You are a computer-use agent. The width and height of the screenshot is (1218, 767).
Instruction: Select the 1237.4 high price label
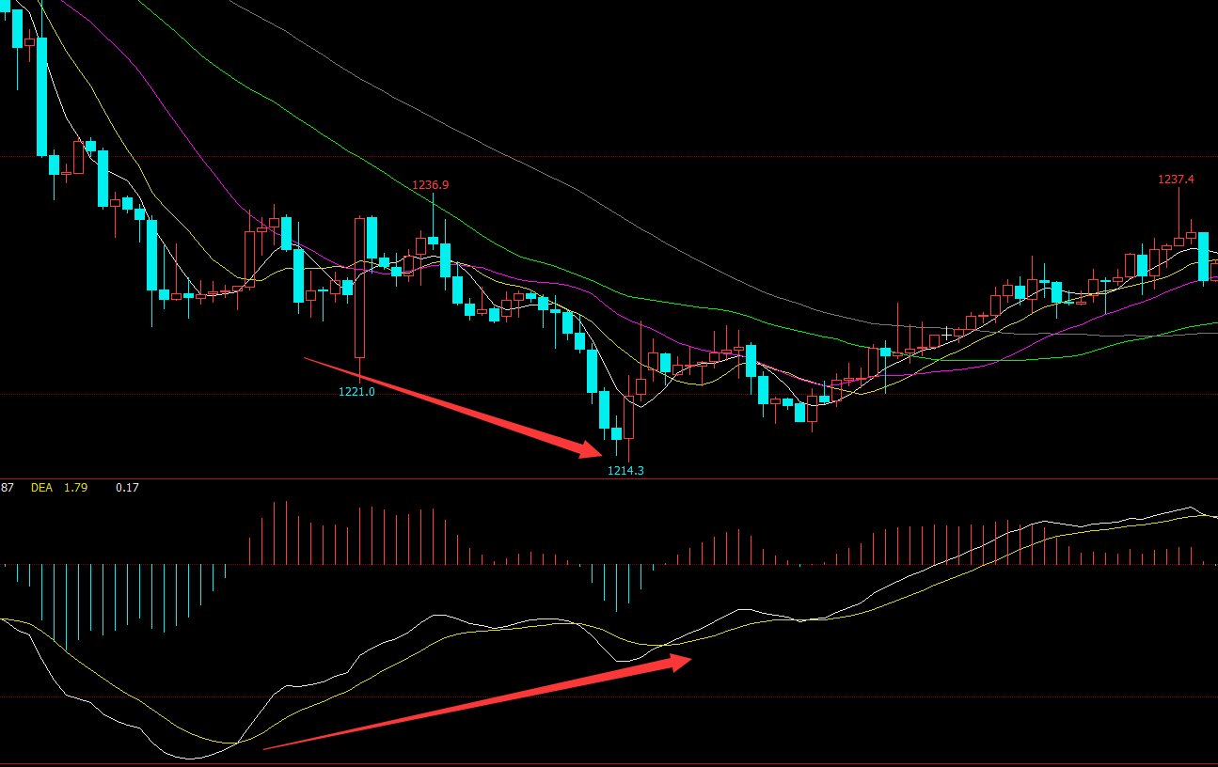pyautogui.click(x=1176, y=180)
